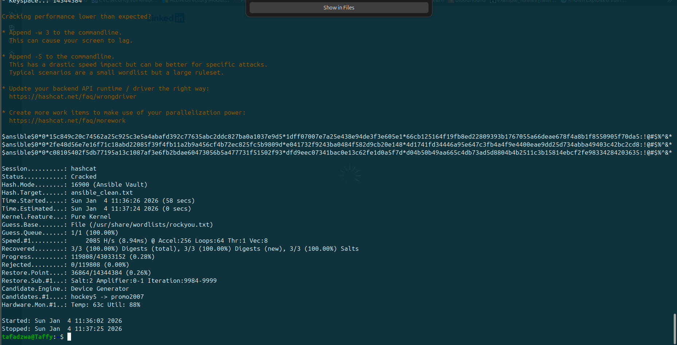Click the third $ansible hash starting c0810540

337,153
